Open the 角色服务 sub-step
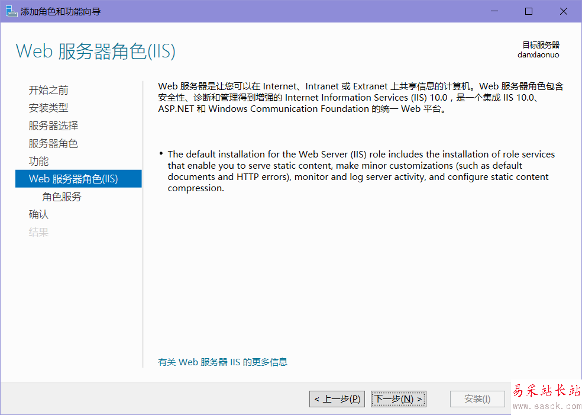 62,197
